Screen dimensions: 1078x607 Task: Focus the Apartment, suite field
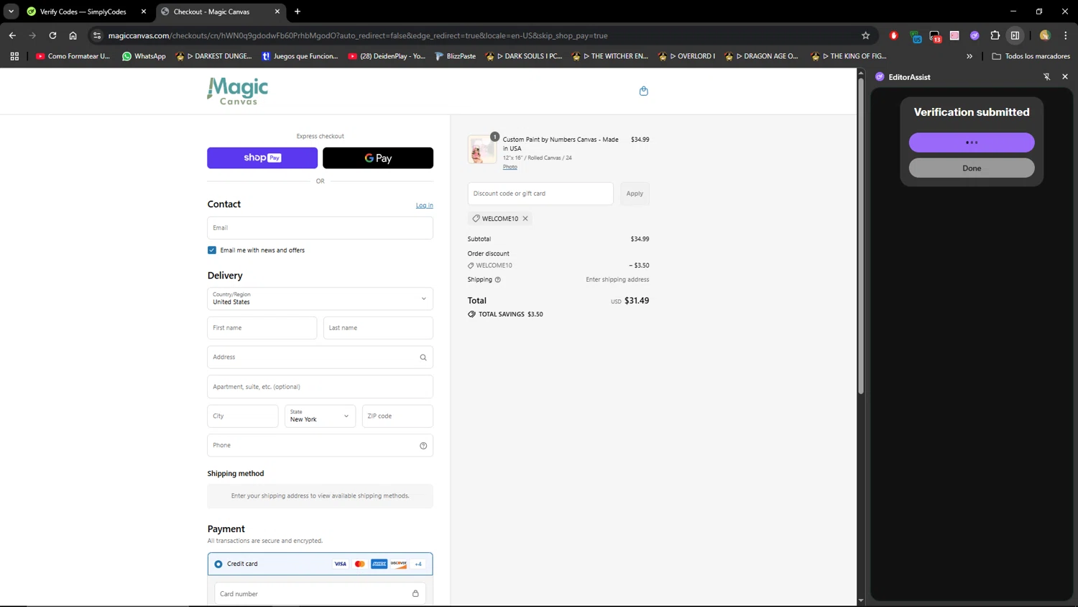click(320, 387)
